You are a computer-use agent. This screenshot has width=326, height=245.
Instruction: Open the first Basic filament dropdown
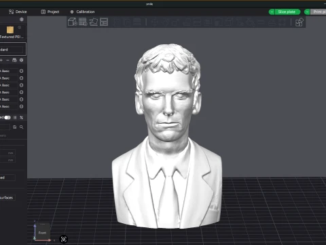[9, 71]
